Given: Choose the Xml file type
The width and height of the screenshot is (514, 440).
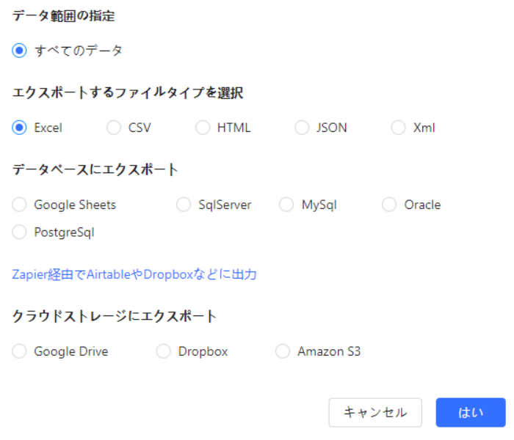Looking at the screenshot, I should point(398,128).
